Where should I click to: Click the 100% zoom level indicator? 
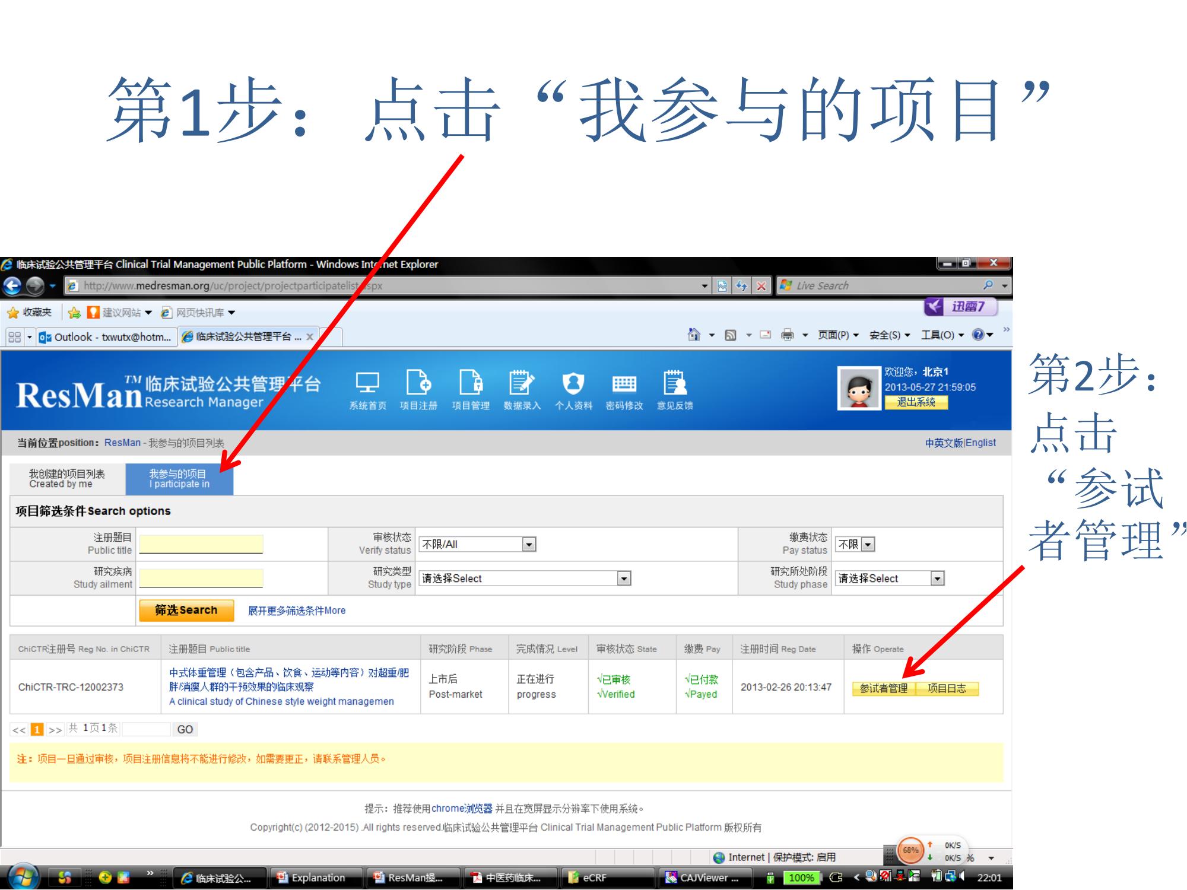click(801, 878)
